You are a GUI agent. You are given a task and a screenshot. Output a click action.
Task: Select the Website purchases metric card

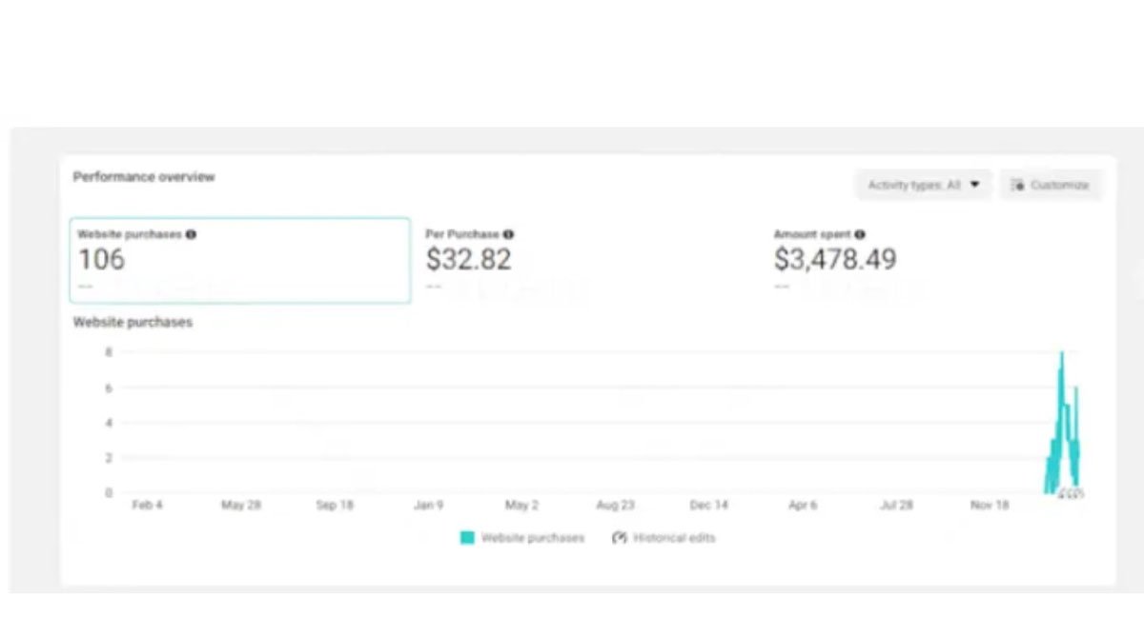(x=240, y=261)
